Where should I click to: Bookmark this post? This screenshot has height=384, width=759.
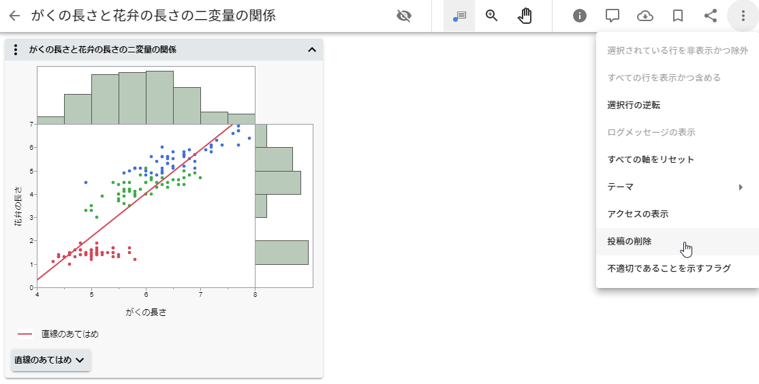[x=678, y=16]
